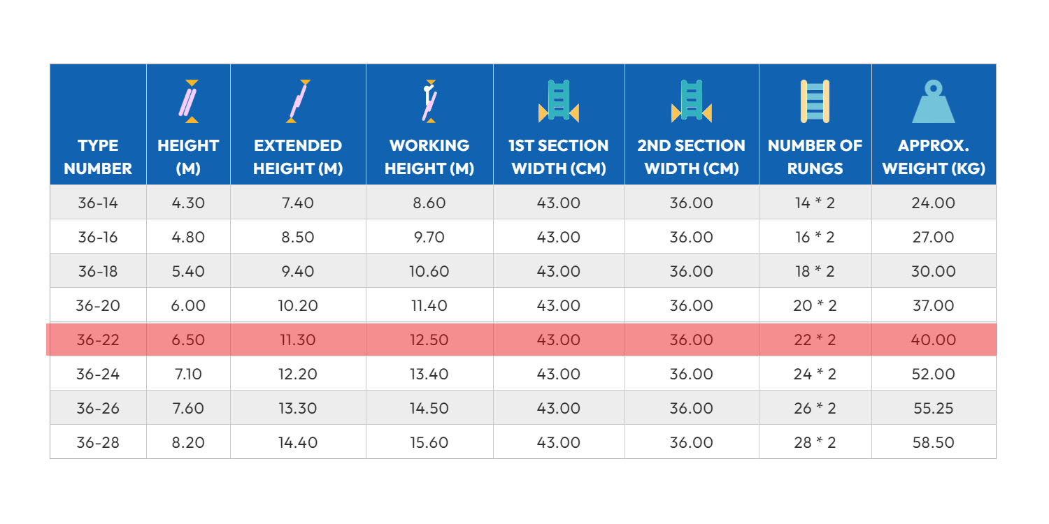Click the 15.60 working height value
The image size is (1049, 524).
pyautogui.click(x=429, y=442)
